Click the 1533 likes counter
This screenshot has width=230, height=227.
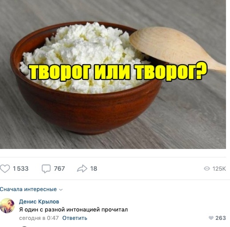pos(20,168)
